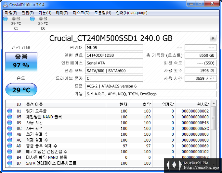The width and height of the screenshot is (222, 173).
Task: Select the 쓰기 실패 수 attribute name
Action: [37, 134]
